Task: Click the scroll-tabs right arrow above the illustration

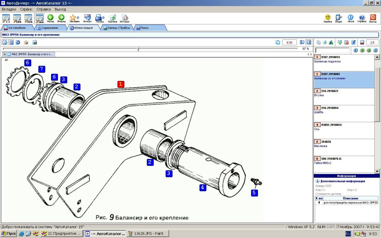Action: coord(311,54)
